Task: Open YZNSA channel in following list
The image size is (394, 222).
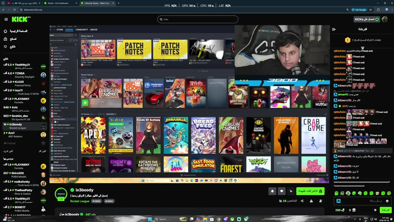Action: pos(25,75)
